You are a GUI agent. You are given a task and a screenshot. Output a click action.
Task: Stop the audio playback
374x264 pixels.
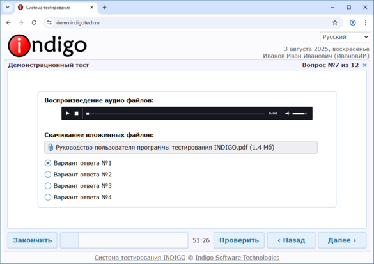76,113
